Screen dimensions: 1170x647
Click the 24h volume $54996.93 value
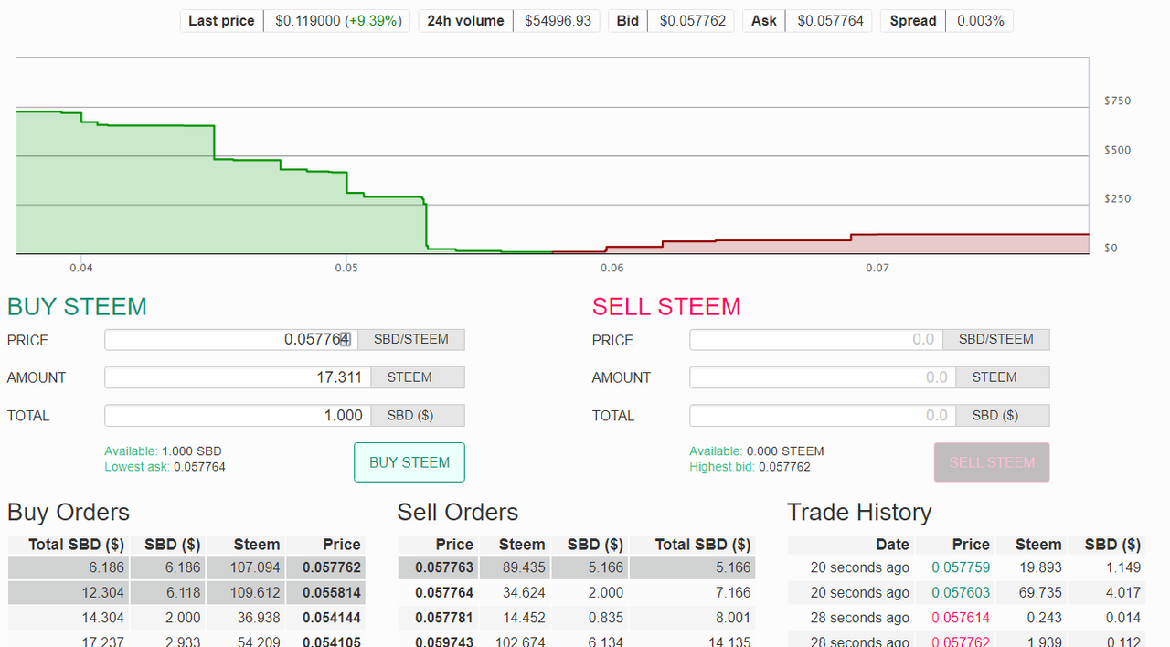coord(558,21)
